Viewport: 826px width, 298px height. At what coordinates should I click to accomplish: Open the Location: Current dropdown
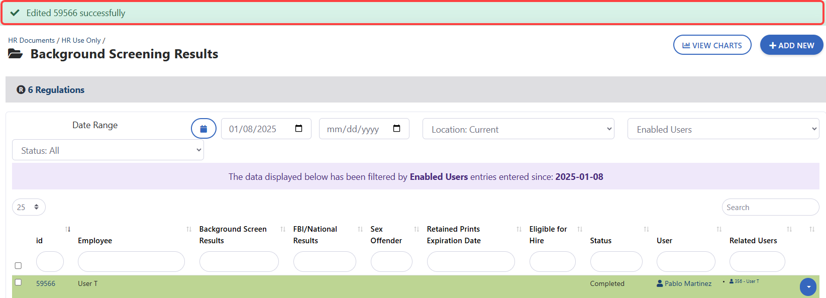tap(518, 129)
